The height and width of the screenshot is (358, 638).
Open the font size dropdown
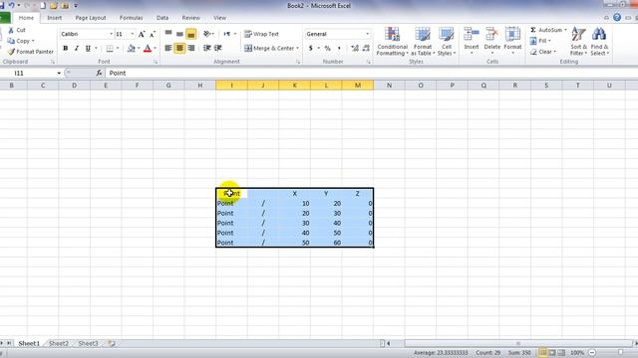click(133, 34)
